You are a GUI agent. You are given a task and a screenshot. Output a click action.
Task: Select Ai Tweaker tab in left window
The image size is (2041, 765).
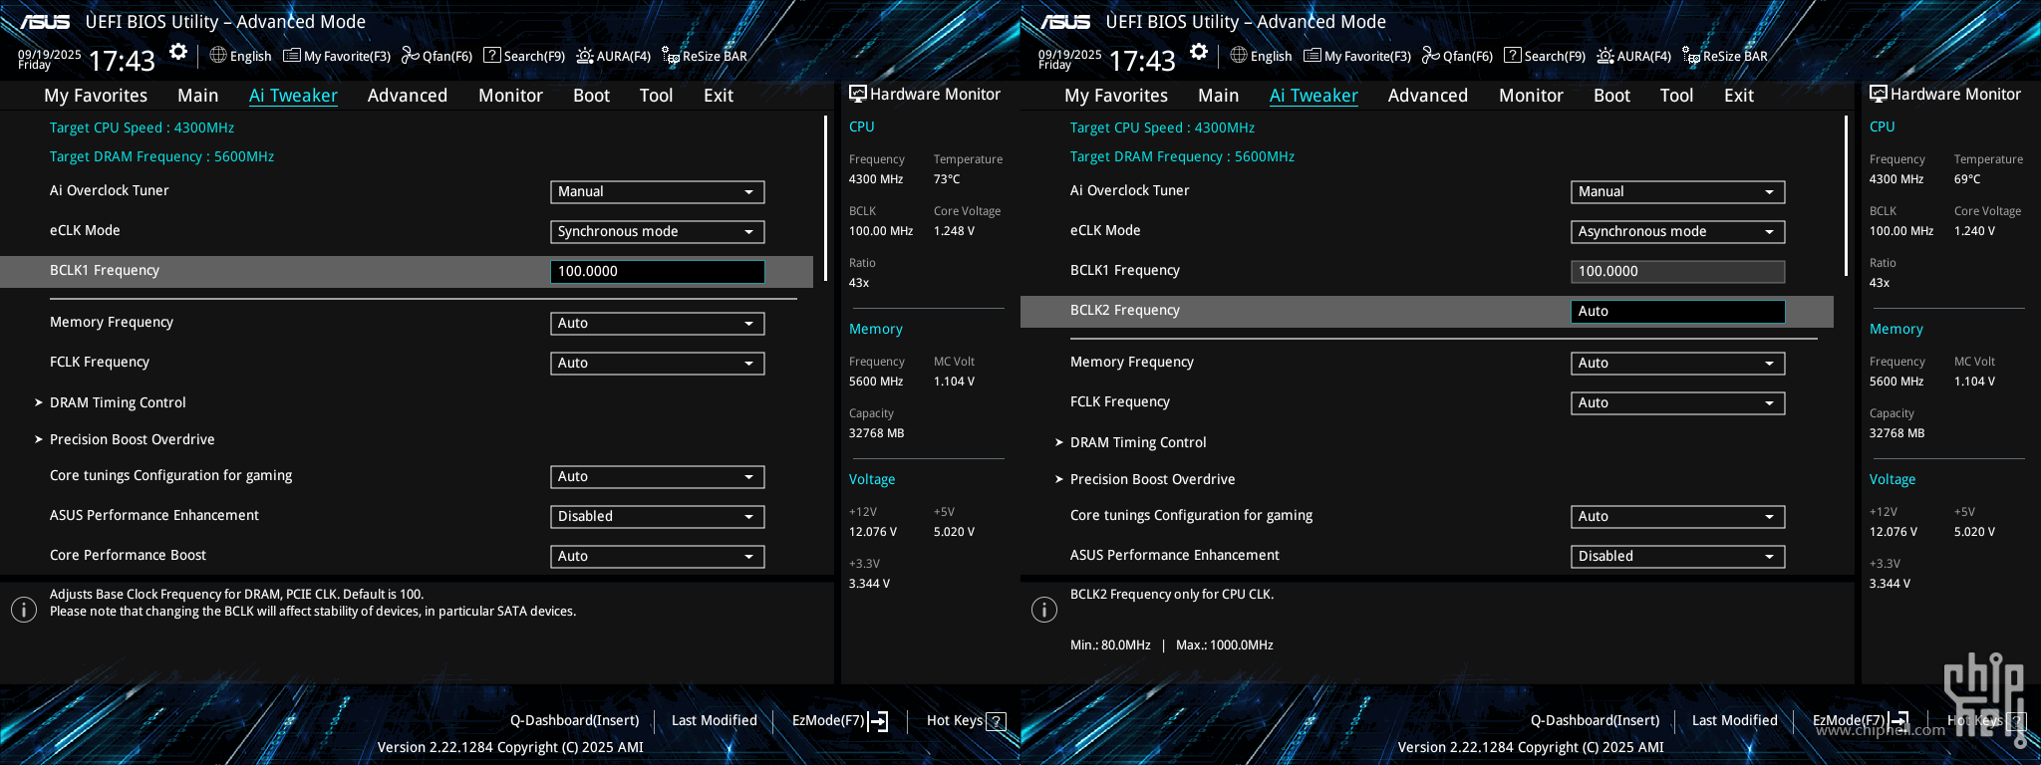point(293,96)
